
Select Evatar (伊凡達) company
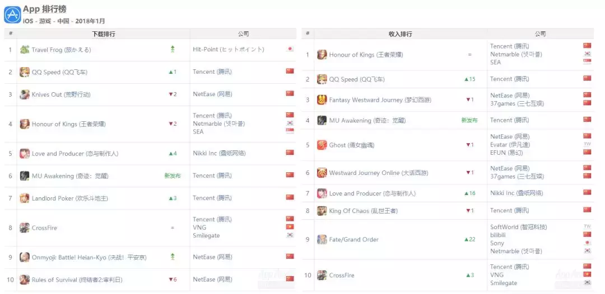click(x=510, y=145)
